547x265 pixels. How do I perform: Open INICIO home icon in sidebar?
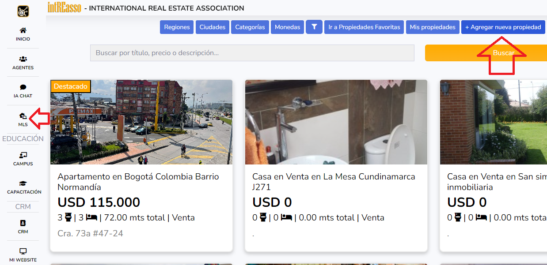click(x=23, y=30)
